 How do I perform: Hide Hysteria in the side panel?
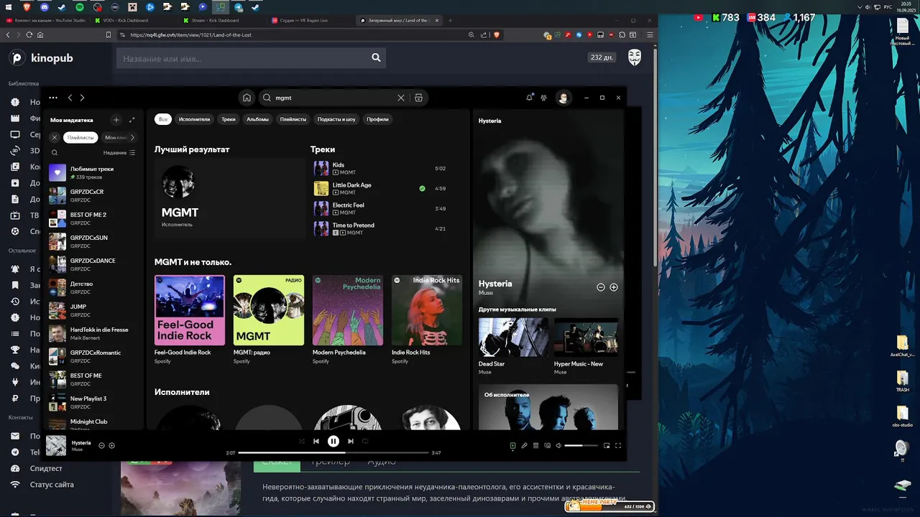click(601, 287)
